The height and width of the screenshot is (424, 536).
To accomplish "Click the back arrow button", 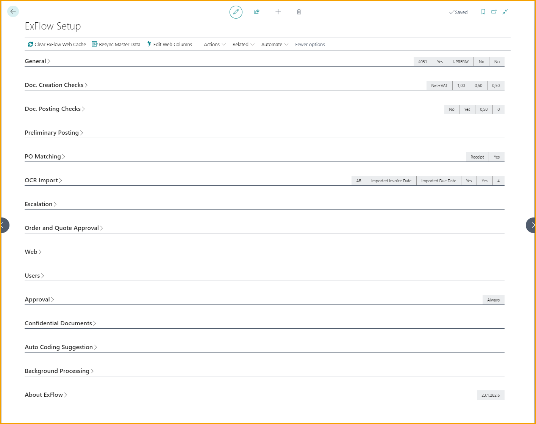I will [13, 11].
